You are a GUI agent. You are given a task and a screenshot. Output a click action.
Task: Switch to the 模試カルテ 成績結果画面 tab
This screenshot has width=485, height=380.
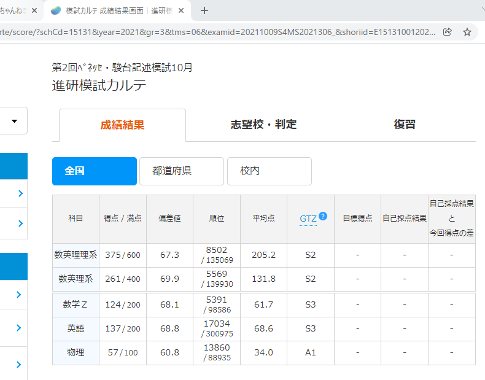point(117,11)
